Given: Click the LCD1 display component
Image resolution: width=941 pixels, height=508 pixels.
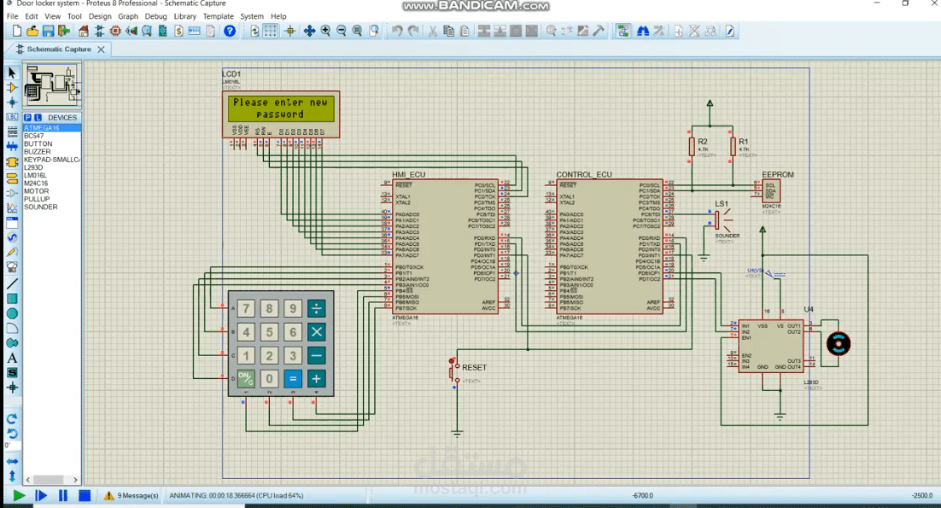Looking at the screenshot, I should coord(281,114).
